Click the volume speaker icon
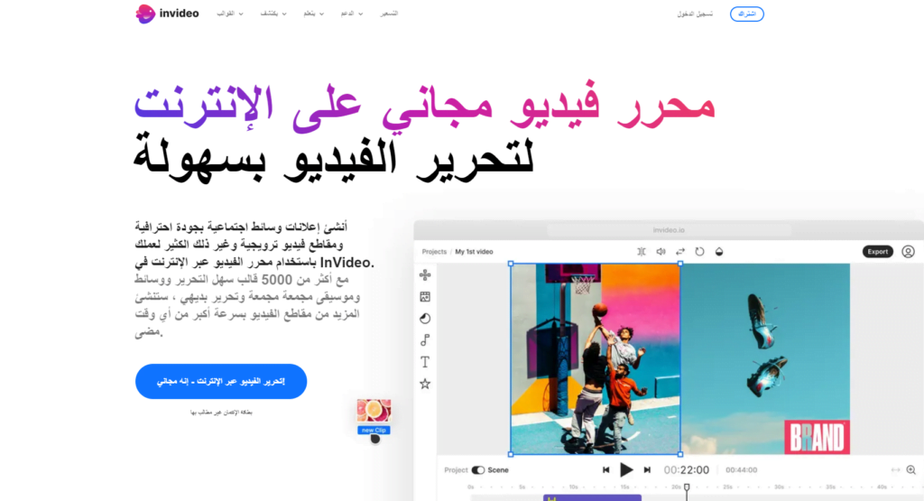 pyautogui.click(x=661, y=252)
